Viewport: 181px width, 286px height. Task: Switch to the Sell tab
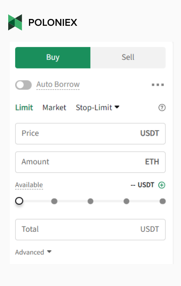point(128,58)
